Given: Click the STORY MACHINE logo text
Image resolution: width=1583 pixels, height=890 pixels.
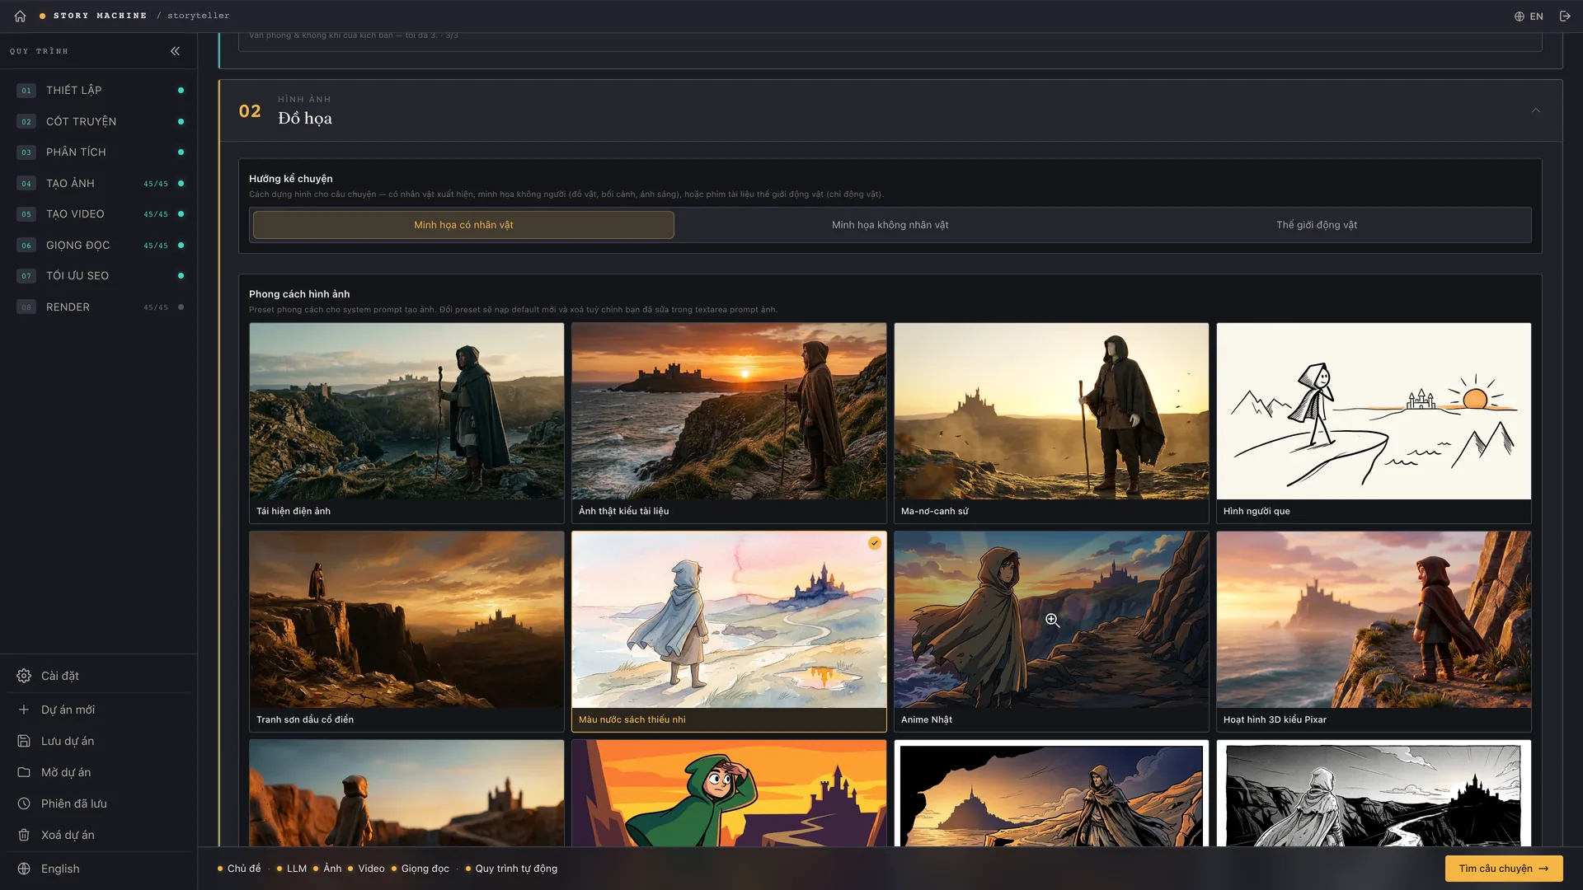Looking at the screenshot, I should click(100, 16).
